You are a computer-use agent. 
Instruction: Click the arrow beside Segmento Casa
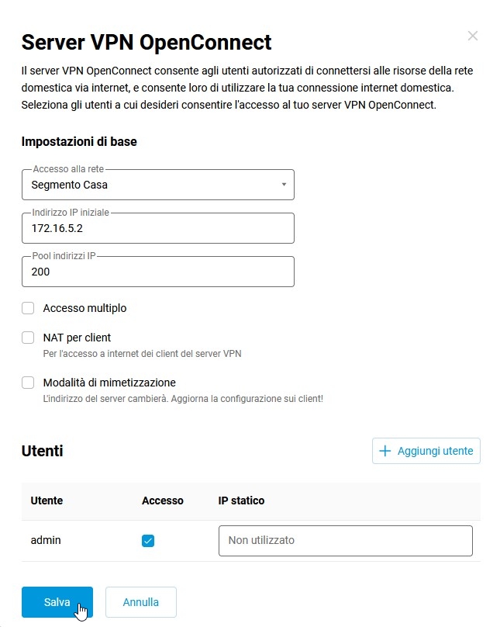tap(284, 185)
